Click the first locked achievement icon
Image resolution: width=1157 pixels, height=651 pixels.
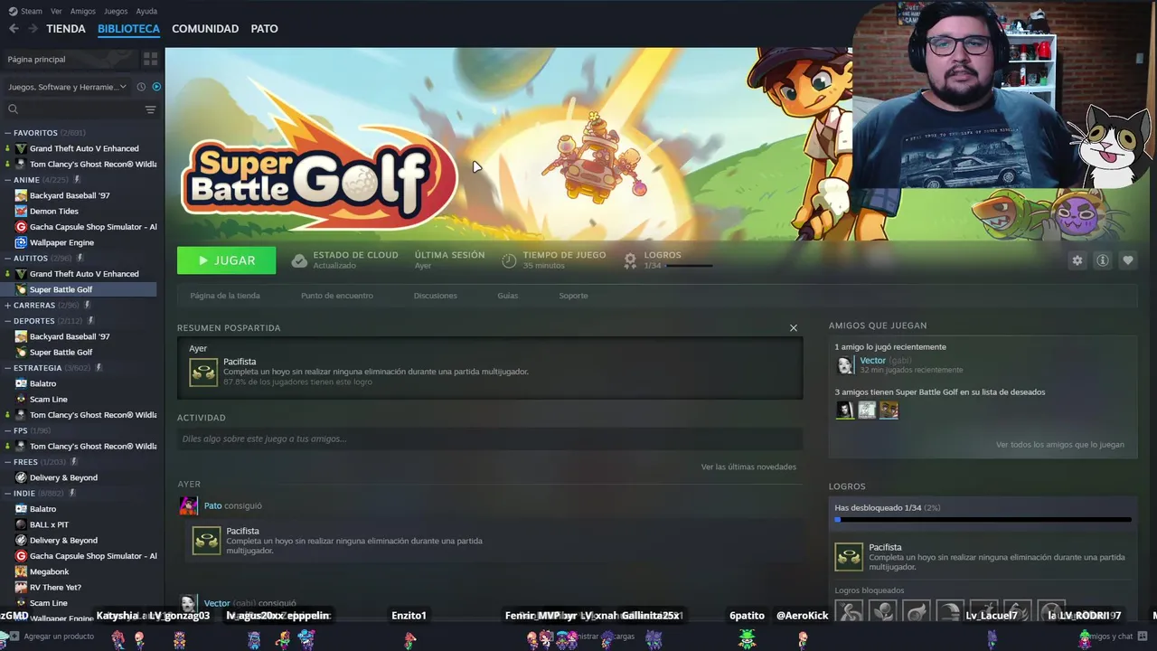pyautogui.click(x=849, y=612)
